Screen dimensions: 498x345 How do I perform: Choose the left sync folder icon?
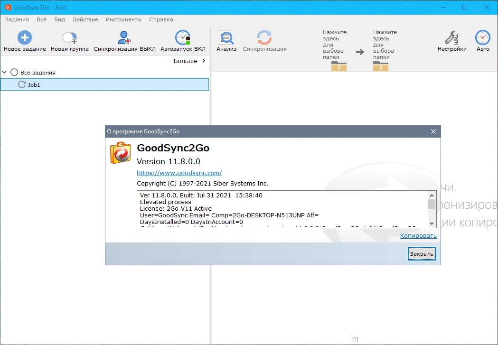pos(339,66)
